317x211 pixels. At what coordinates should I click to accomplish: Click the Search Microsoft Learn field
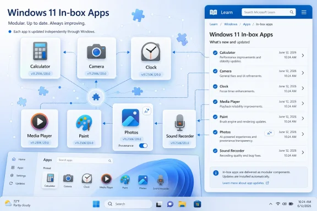[269, 12]
